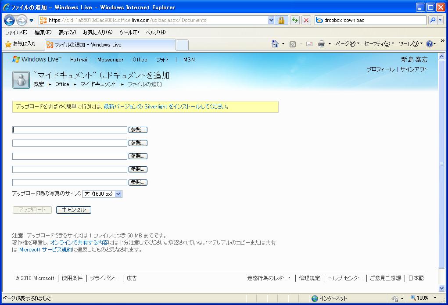The height and width of the screenshot is (305, 448).
Task: Open the 使用条件 footer link
Action: click(x=72, y=278)
